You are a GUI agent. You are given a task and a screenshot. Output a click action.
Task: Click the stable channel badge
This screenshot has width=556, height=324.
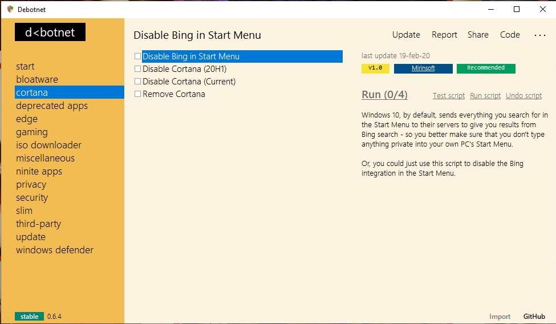29,316
